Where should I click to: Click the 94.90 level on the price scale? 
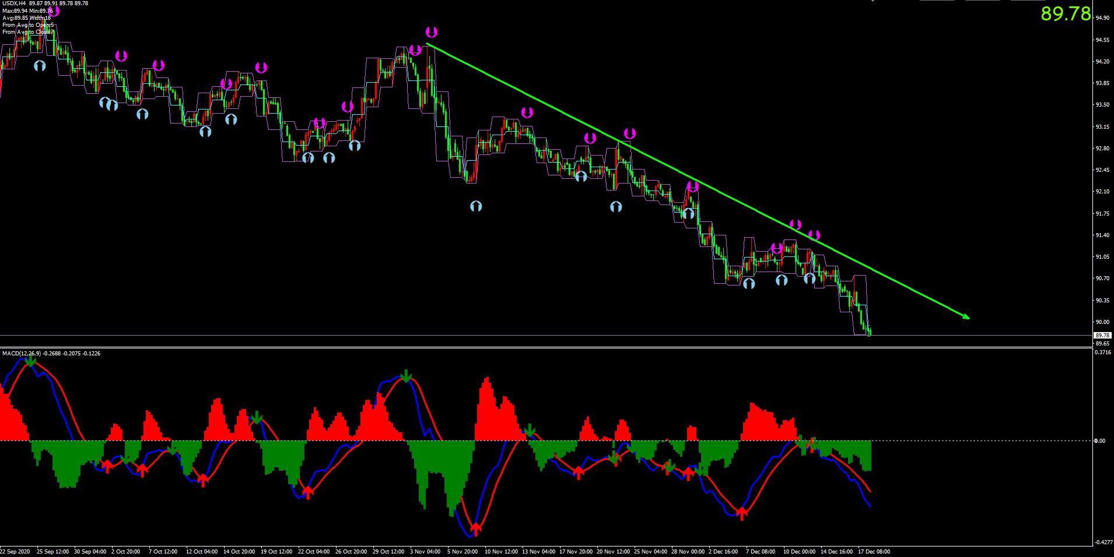coord(1102,18)
